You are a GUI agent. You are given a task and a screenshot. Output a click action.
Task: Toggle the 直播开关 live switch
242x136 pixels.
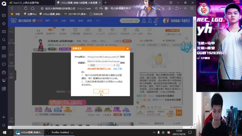tap(51, 31)
